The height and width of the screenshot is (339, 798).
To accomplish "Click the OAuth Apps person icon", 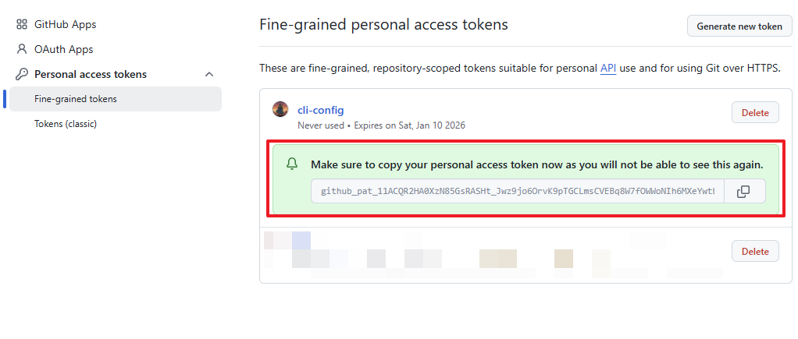I will click(x=22, y=49).
